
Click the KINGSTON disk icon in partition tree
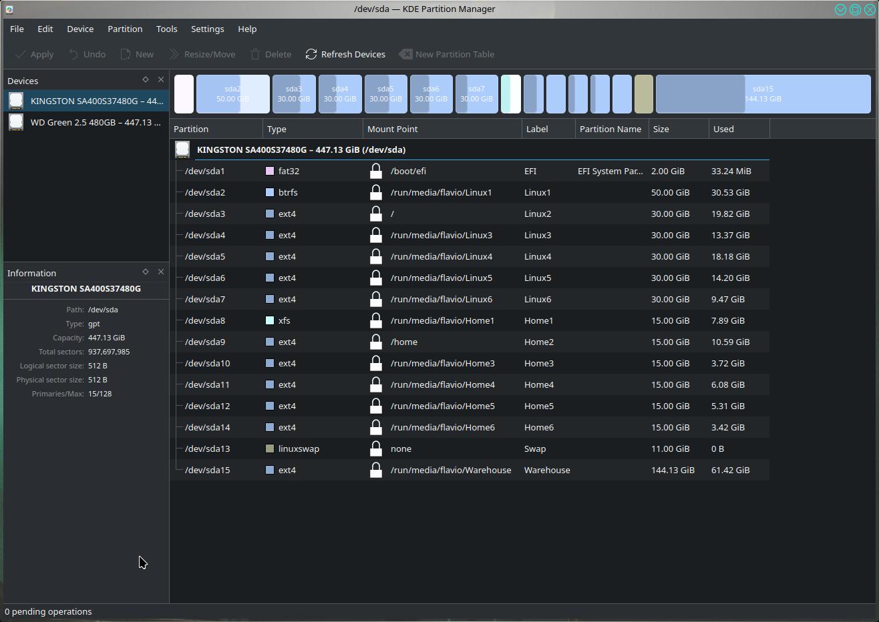click(182, 149)
